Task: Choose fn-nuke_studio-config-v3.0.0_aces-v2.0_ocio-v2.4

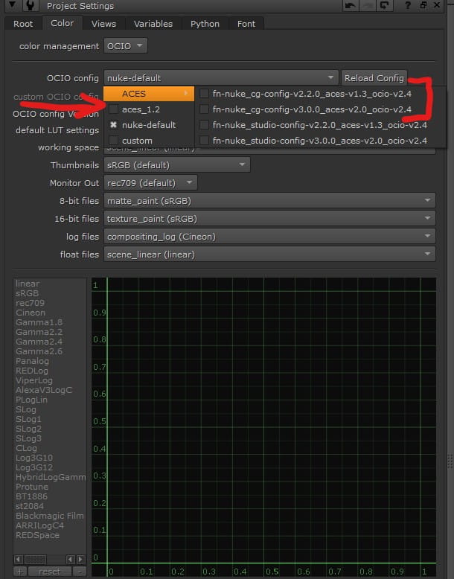Action: pyautogui.click(x=320, y=141)
